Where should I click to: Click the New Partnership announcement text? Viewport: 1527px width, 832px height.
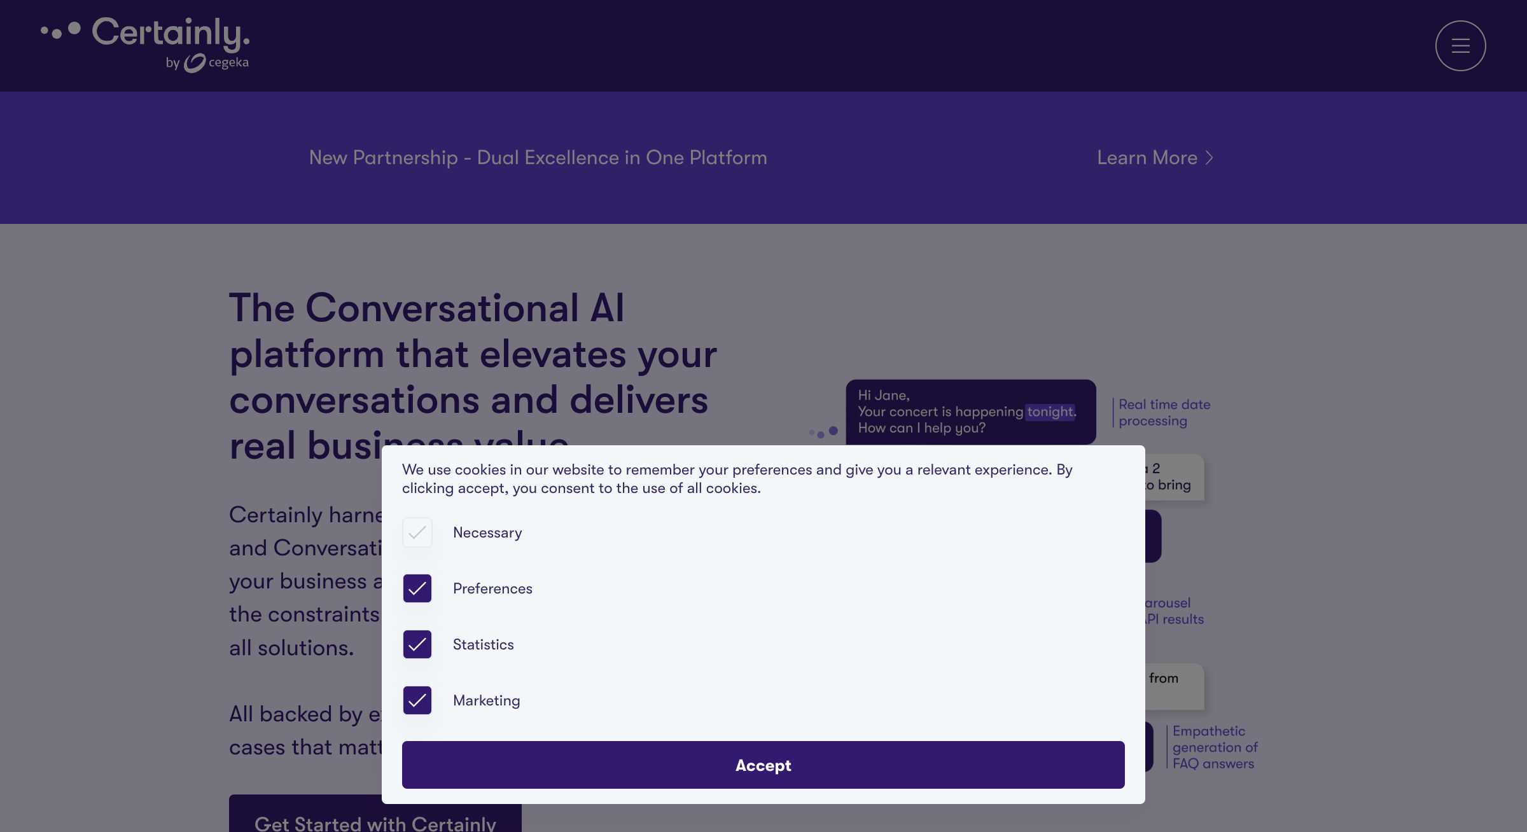coord(538,158)
